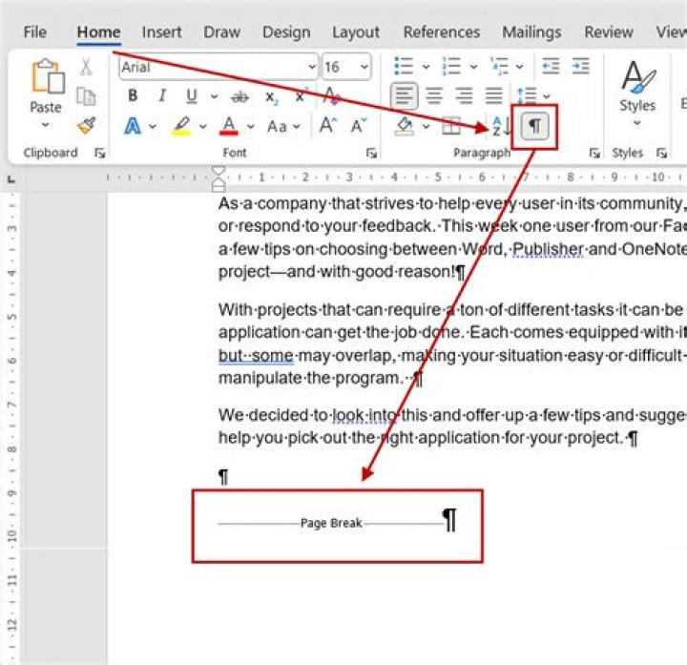Click the Cut scissors icon

pos(86,68)
